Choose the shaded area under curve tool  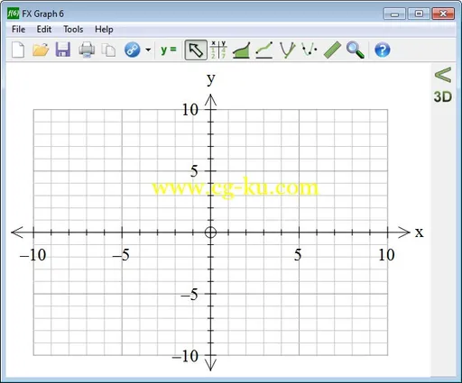coord(241,50)
